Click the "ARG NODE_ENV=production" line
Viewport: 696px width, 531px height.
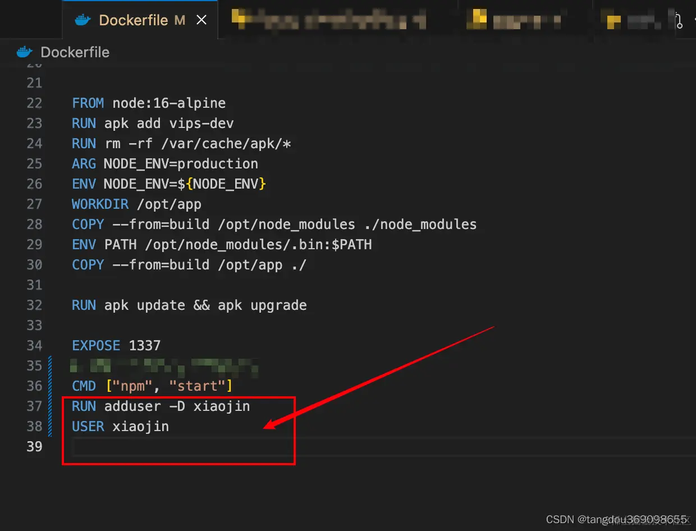coord(165,164)
